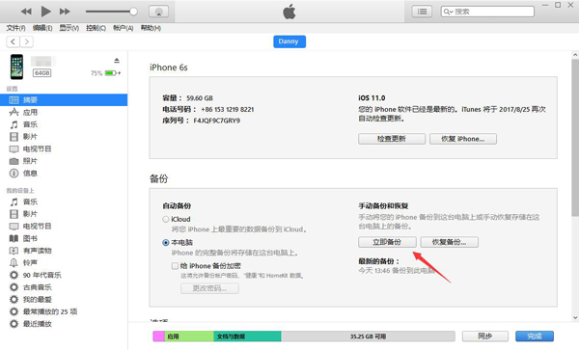Open the 帐户(A) menu
Viewport: 579px width, 350px height.
coord(123,28)
